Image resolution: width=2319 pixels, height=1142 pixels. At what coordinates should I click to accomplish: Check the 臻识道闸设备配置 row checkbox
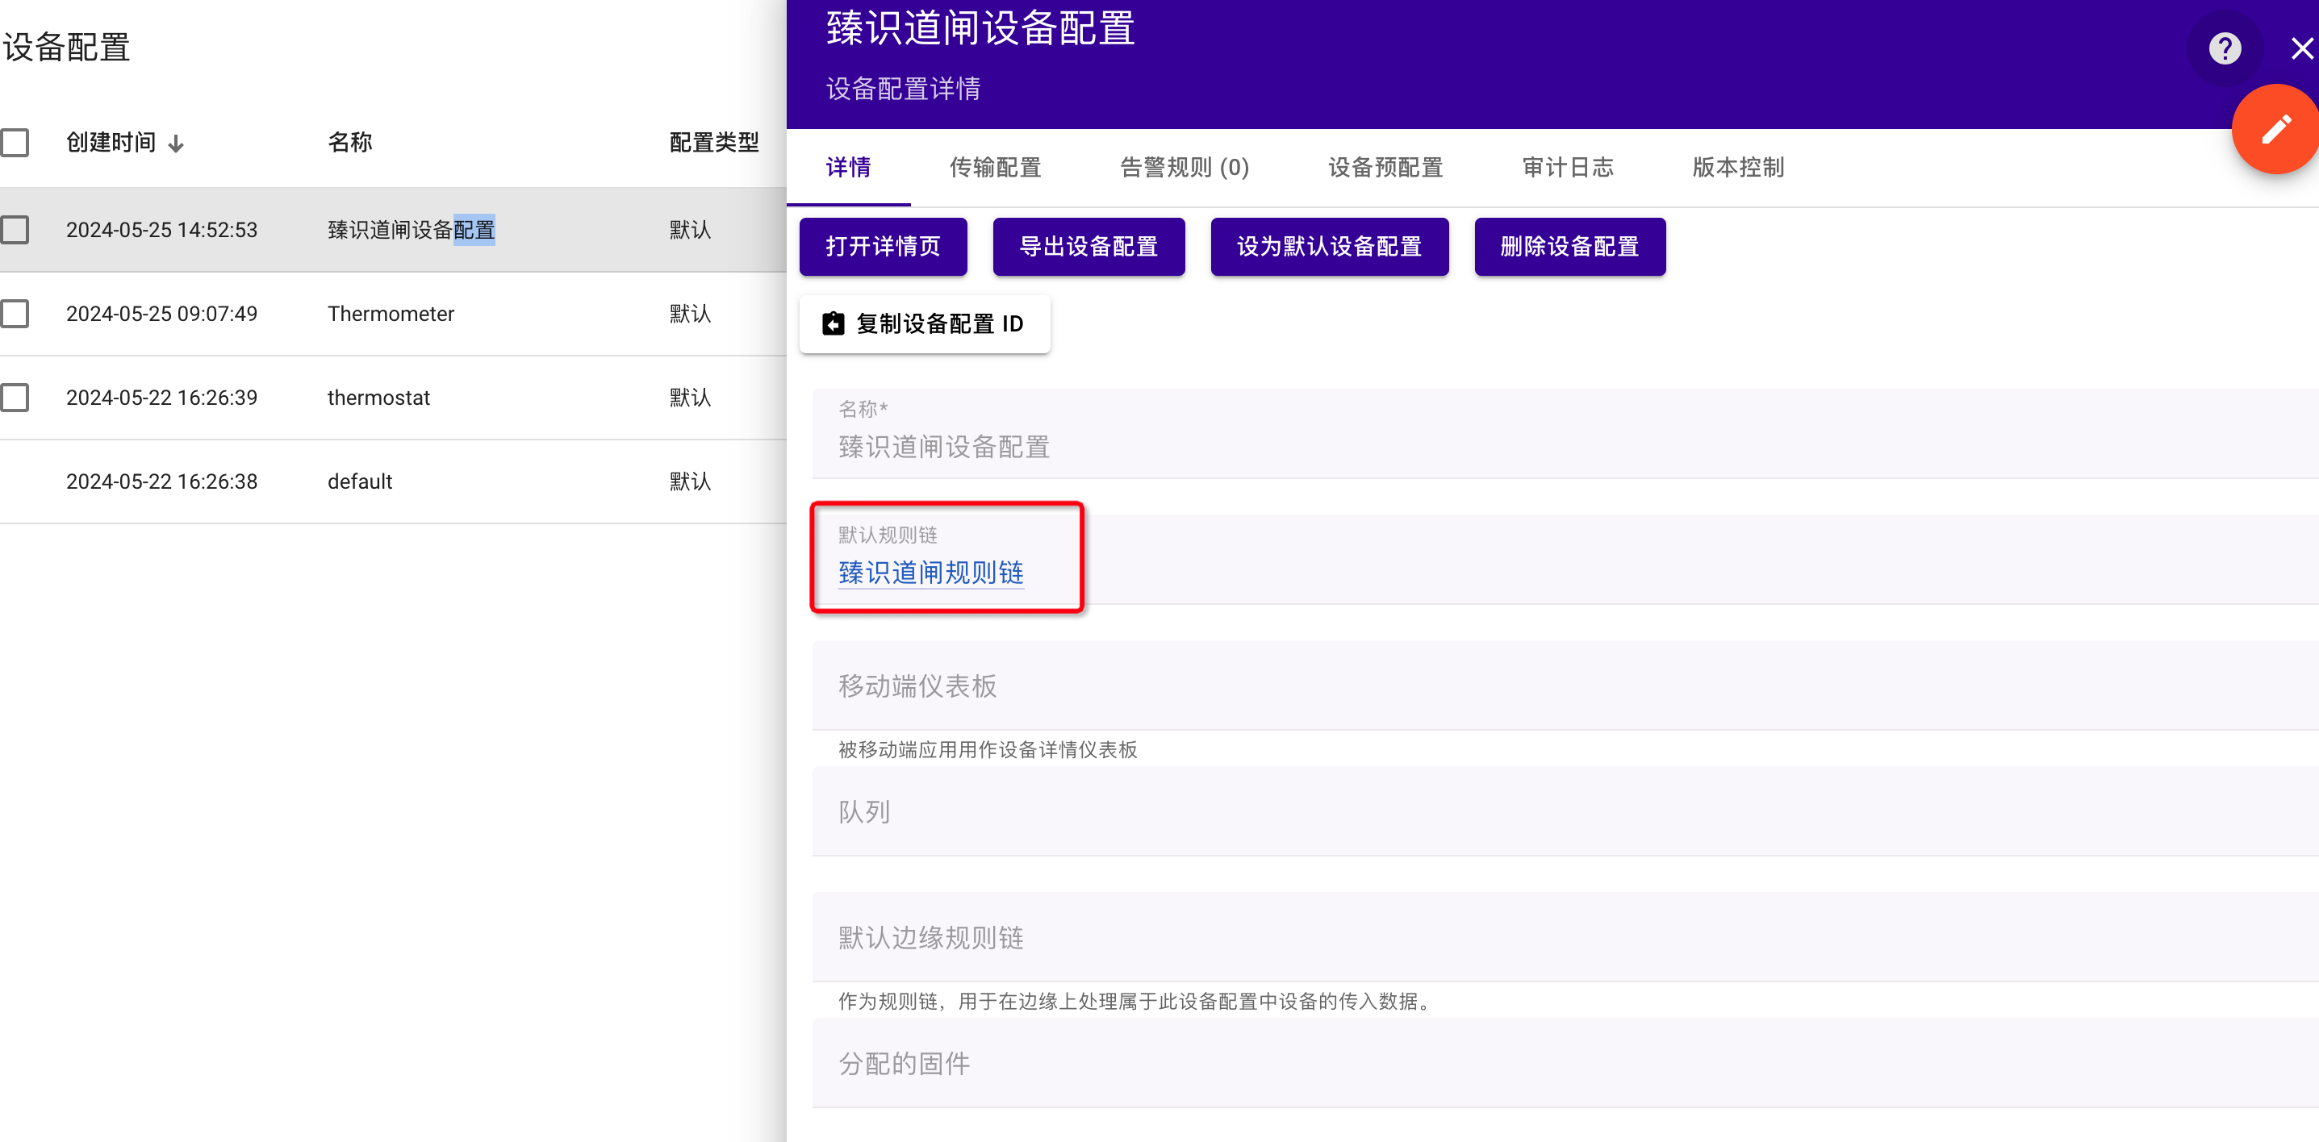click(x=15, y=230)
